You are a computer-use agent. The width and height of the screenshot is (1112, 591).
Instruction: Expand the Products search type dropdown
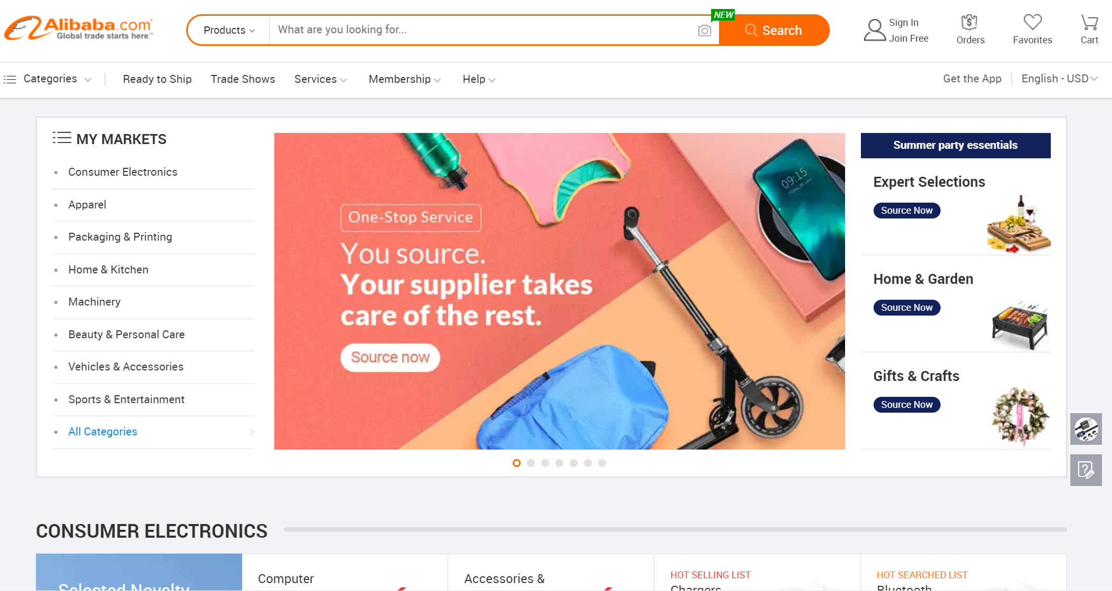(229, 30)
